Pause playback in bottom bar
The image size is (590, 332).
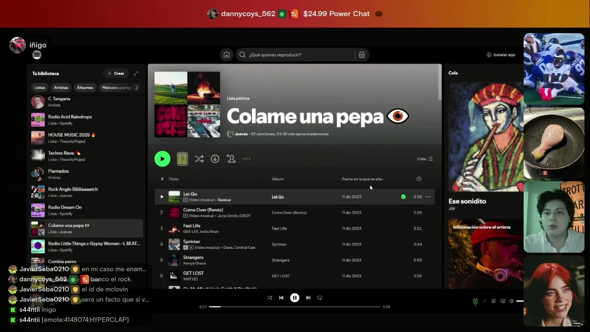[295, 298]
